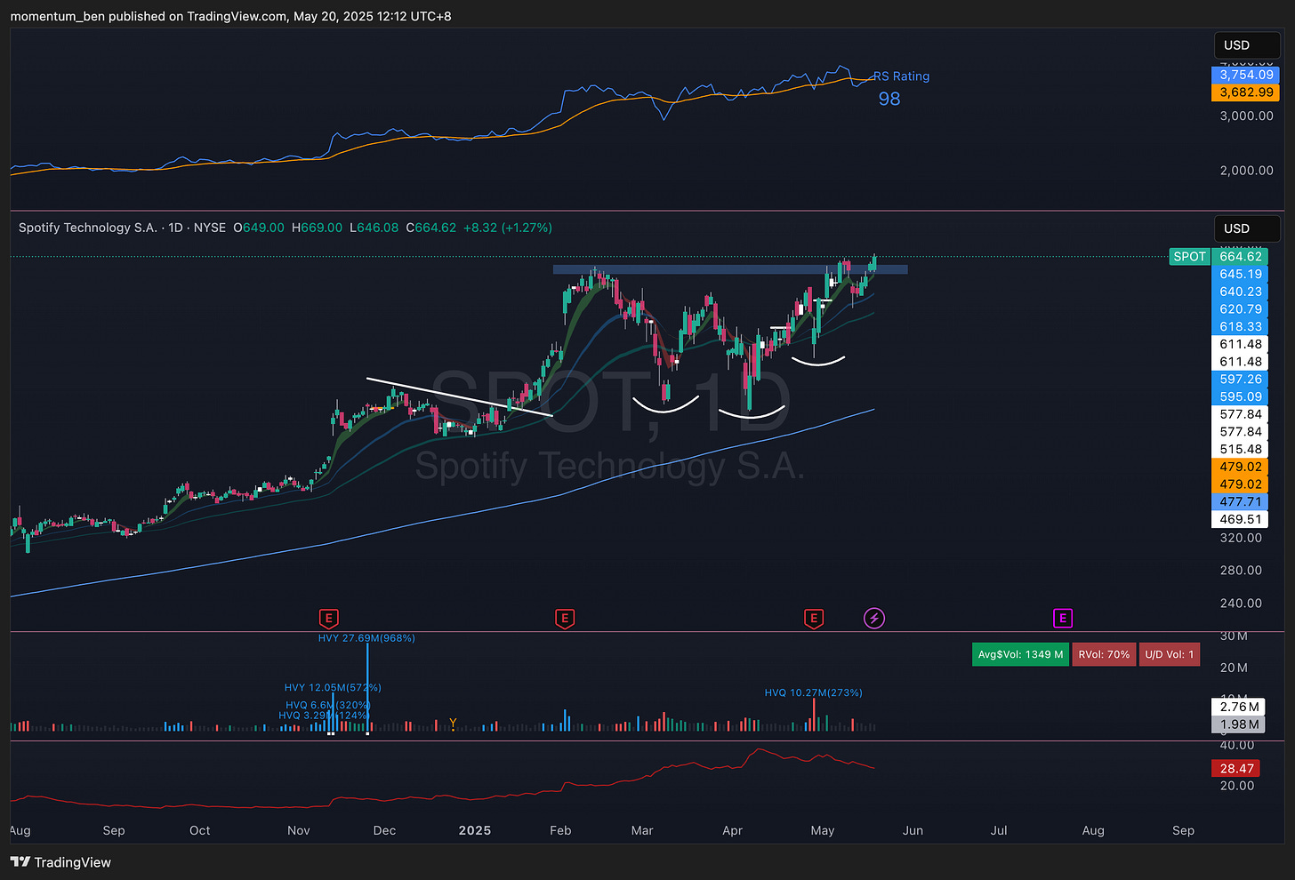The height and width of the screenshot is (880, 1295).
Task: Click the HVY 12.05M(572%) volume label
Action: (333, 688)
